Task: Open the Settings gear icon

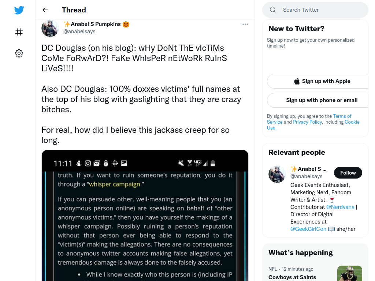Action: click(19, 53)
